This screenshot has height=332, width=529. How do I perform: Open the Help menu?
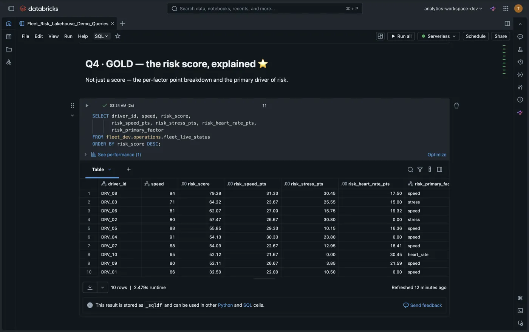(83, 36)
